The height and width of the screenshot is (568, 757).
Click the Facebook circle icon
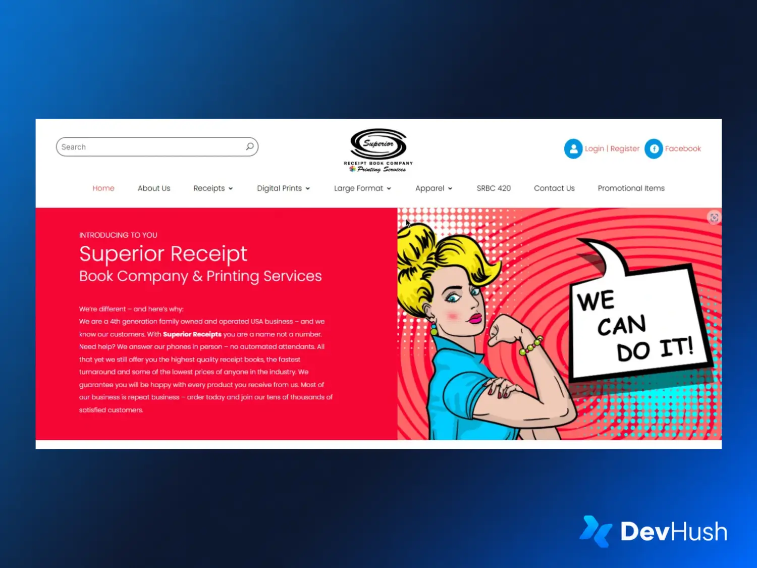click(654, 148)
